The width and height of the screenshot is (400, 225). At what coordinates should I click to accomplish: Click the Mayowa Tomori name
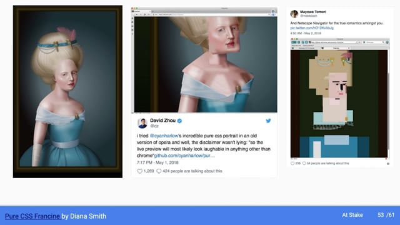pos(313,12)
